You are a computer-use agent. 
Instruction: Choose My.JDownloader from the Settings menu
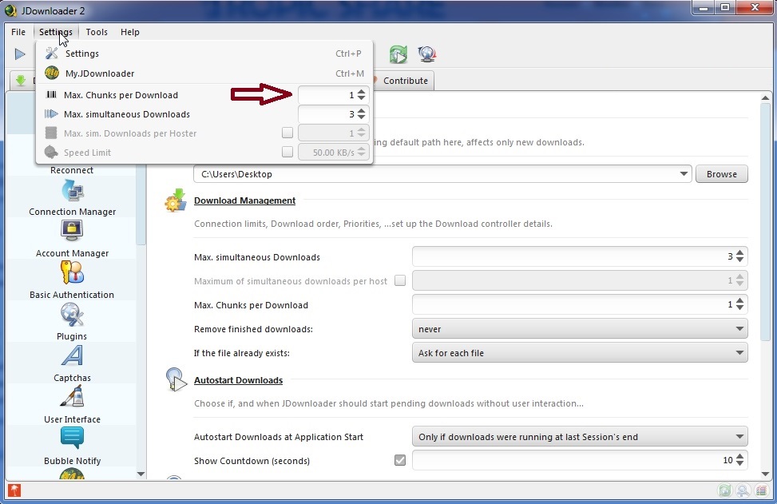pos(204,73)
